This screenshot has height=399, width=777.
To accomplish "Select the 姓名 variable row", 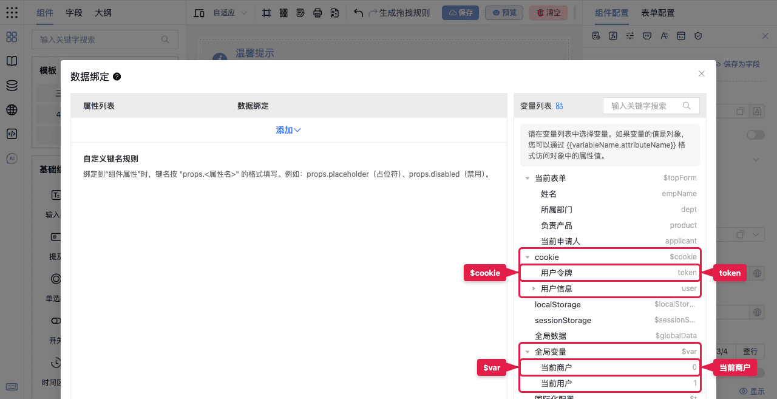I will pyautogui.click(x=609, y=194).
